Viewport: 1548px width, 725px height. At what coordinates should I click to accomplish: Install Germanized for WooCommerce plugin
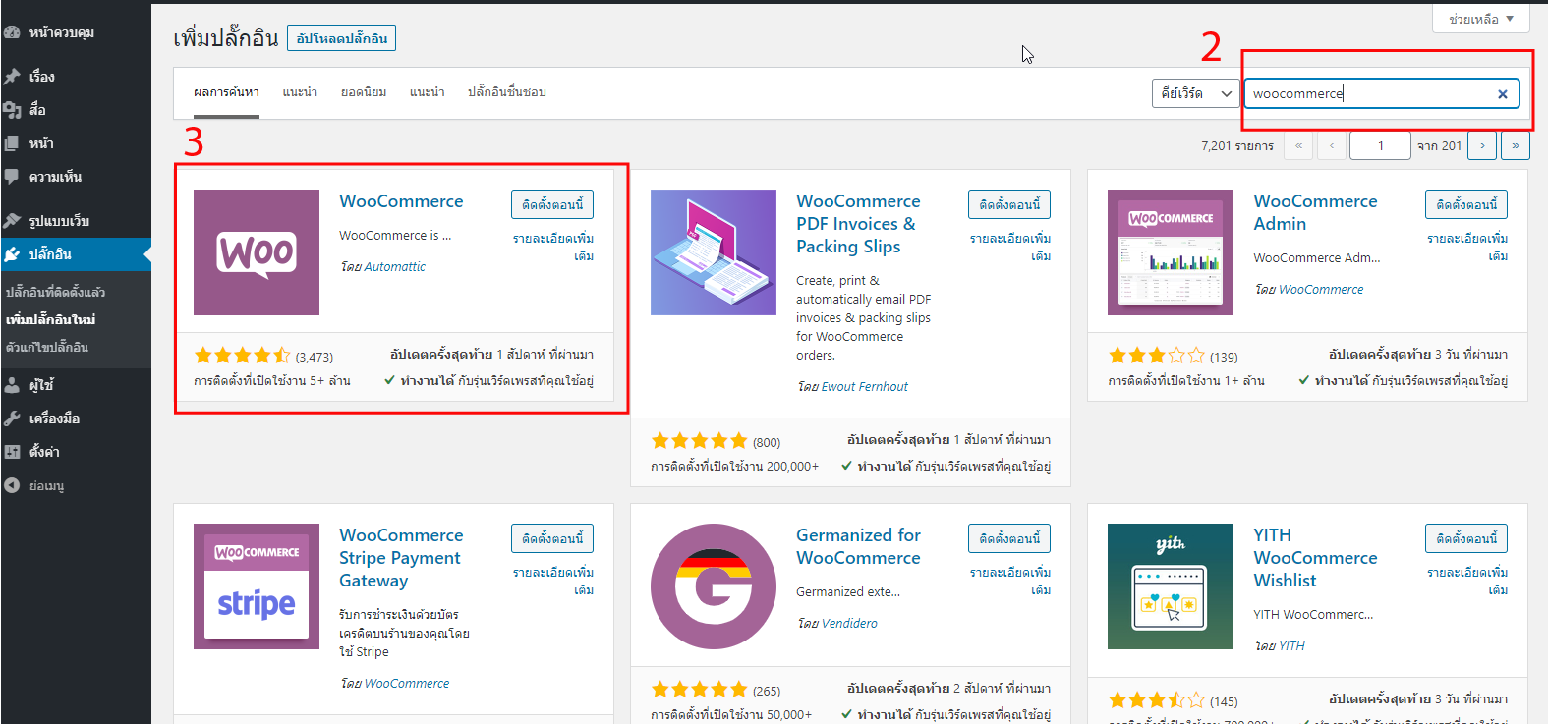(x=1009, y=538)
